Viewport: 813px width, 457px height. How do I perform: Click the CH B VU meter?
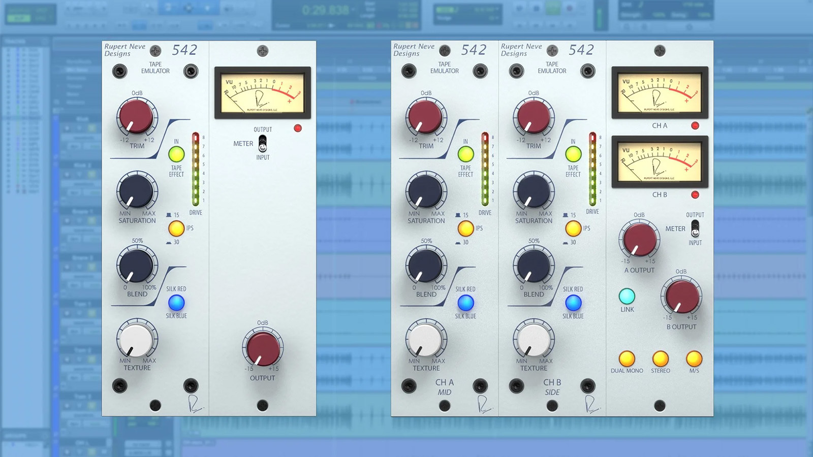click(x=660, y=161)
